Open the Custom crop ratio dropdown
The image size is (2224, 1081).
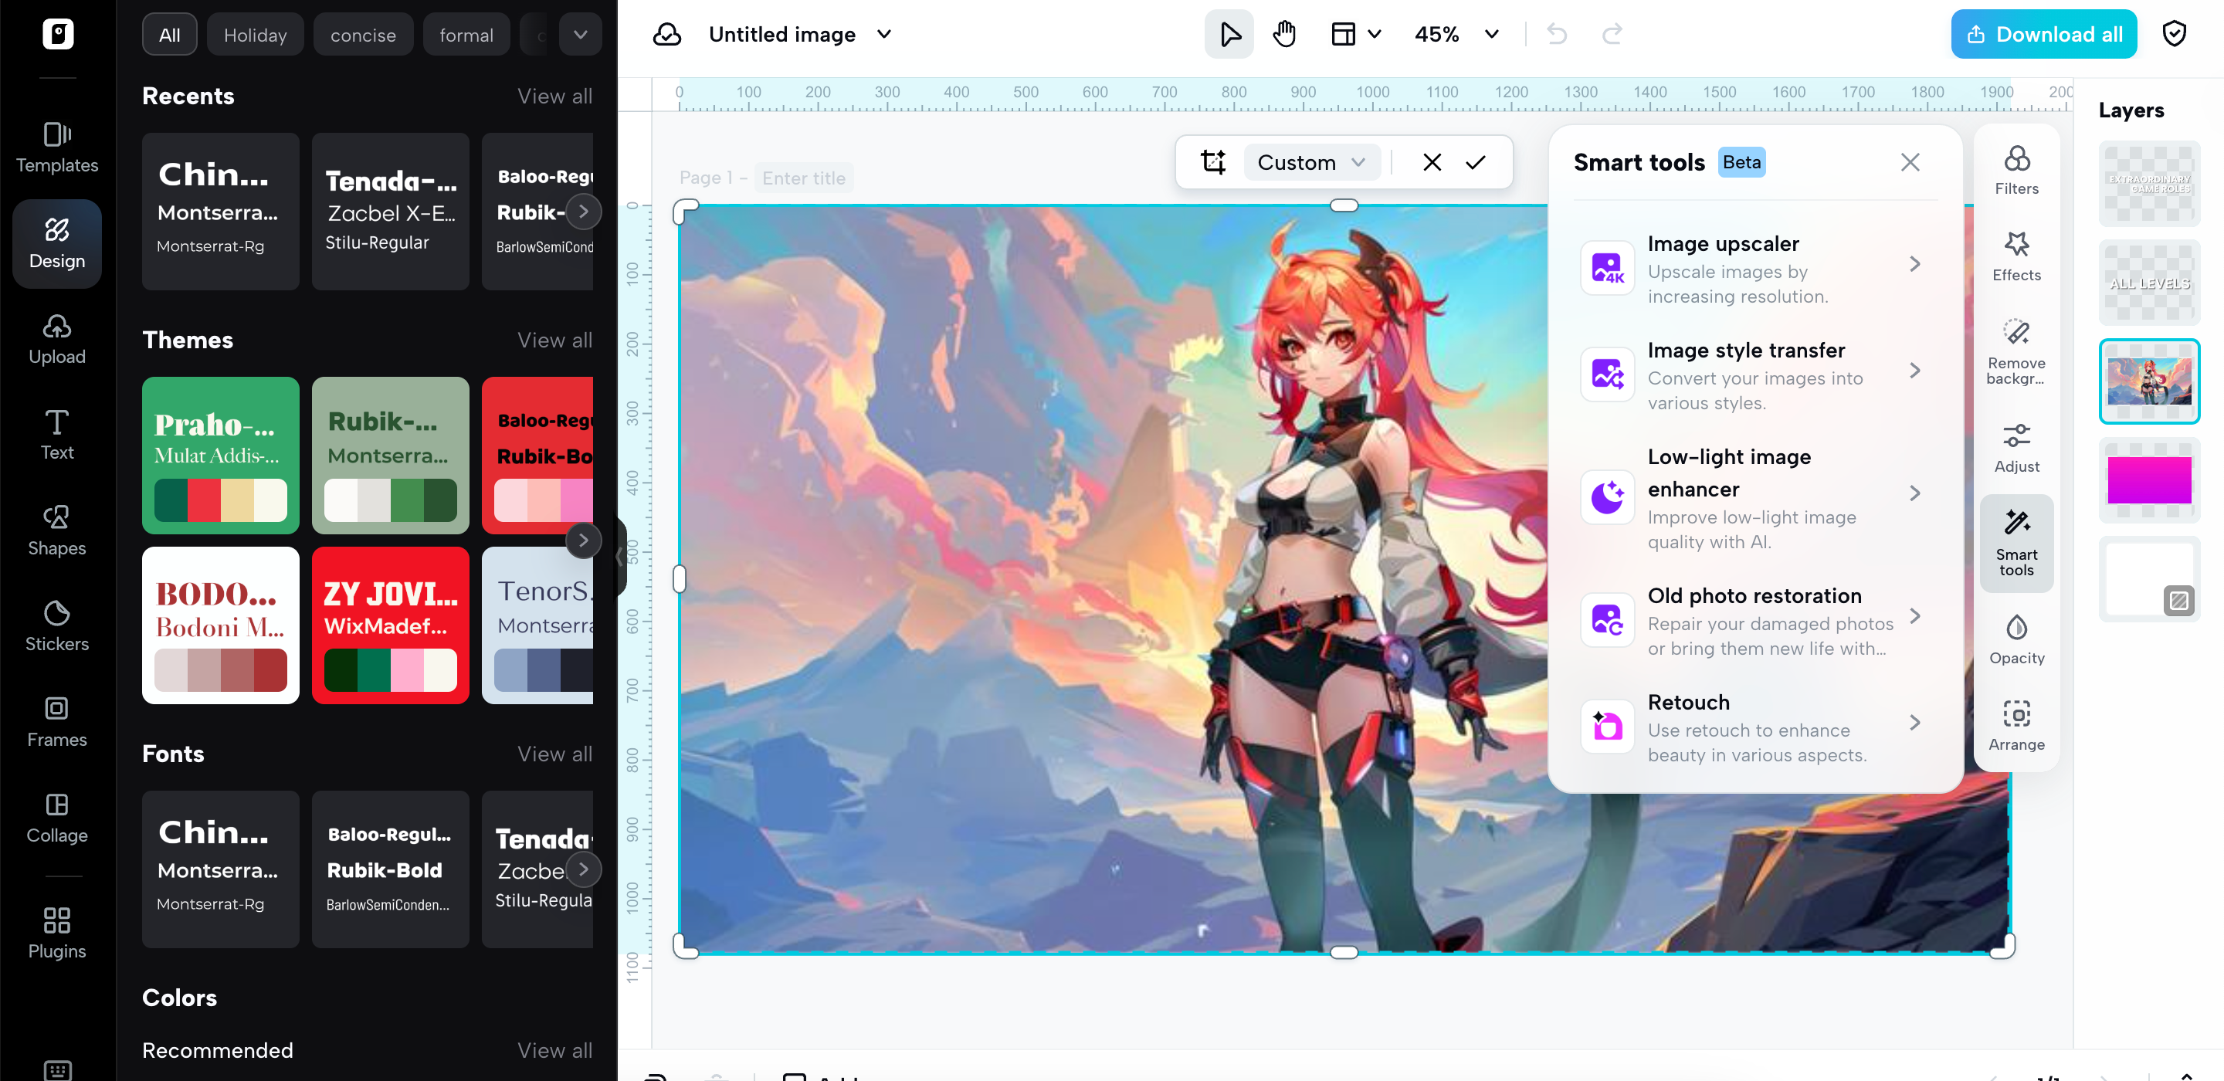[1312, 162]
